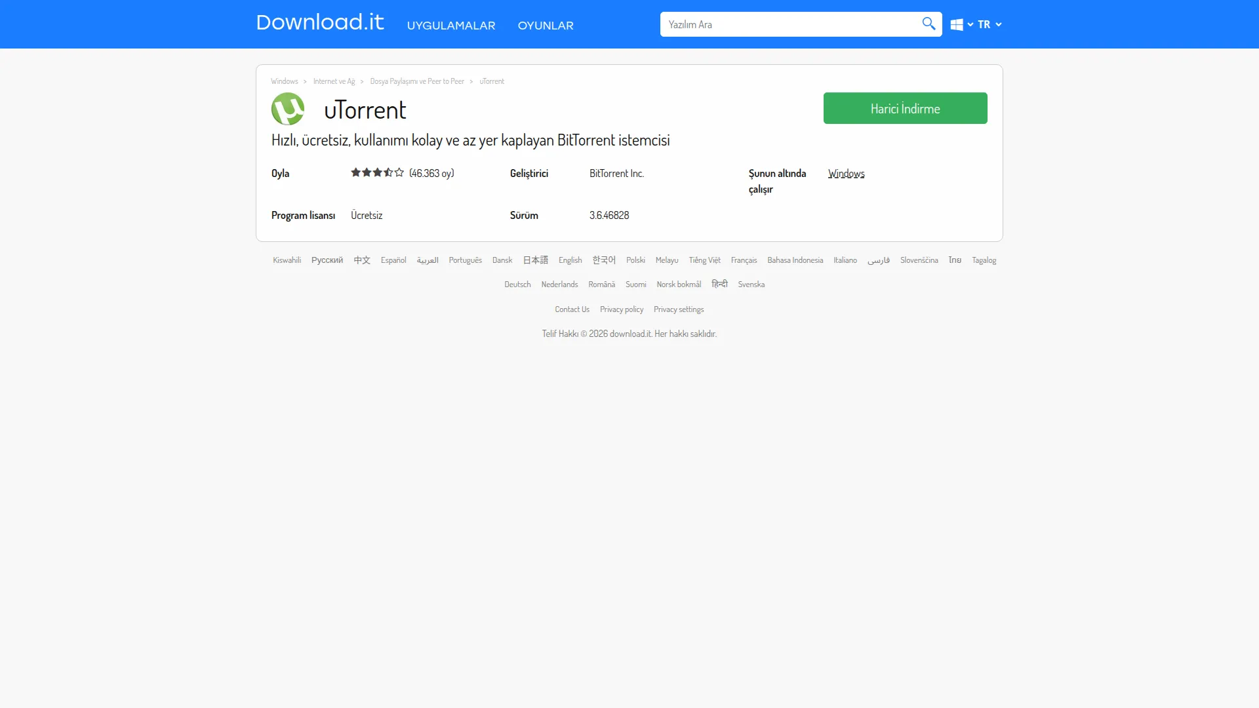Switch language to Bahasa Indonesia
1259x708 pixels.
point(795,260)
